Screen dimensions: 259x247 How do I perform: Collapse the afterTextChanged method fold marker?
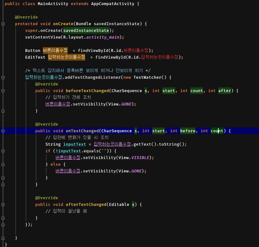[3, 205]
